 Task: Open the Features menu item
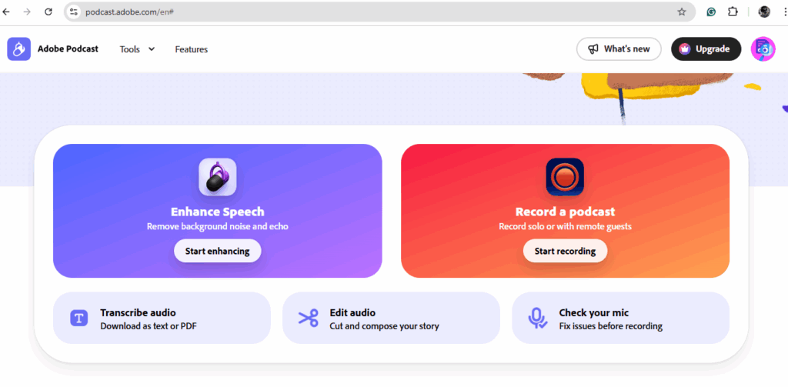192,49
